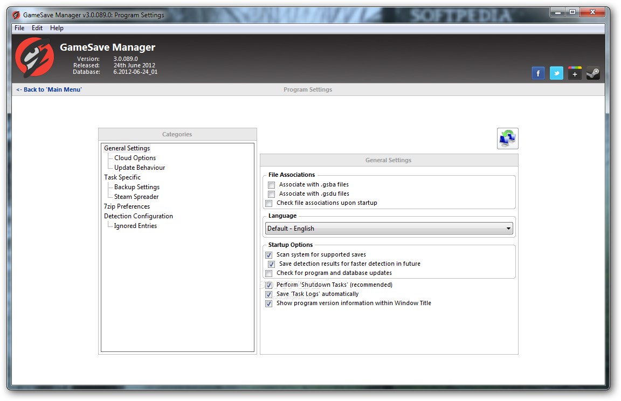This screenshot has height=401, width=621.
Task: Enable association with .gsdu files
Action: [x=271, y=194]
